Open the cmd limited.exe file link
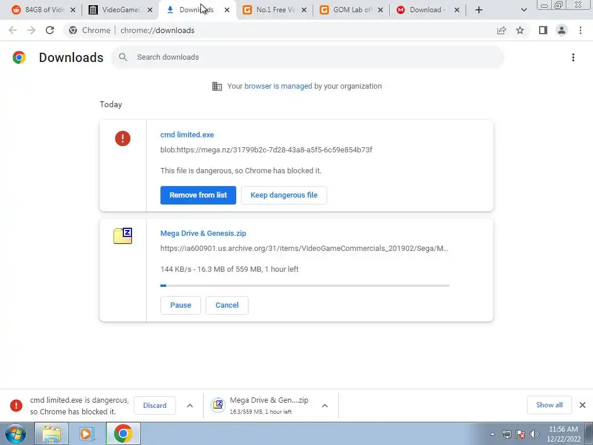 [187, 134]
